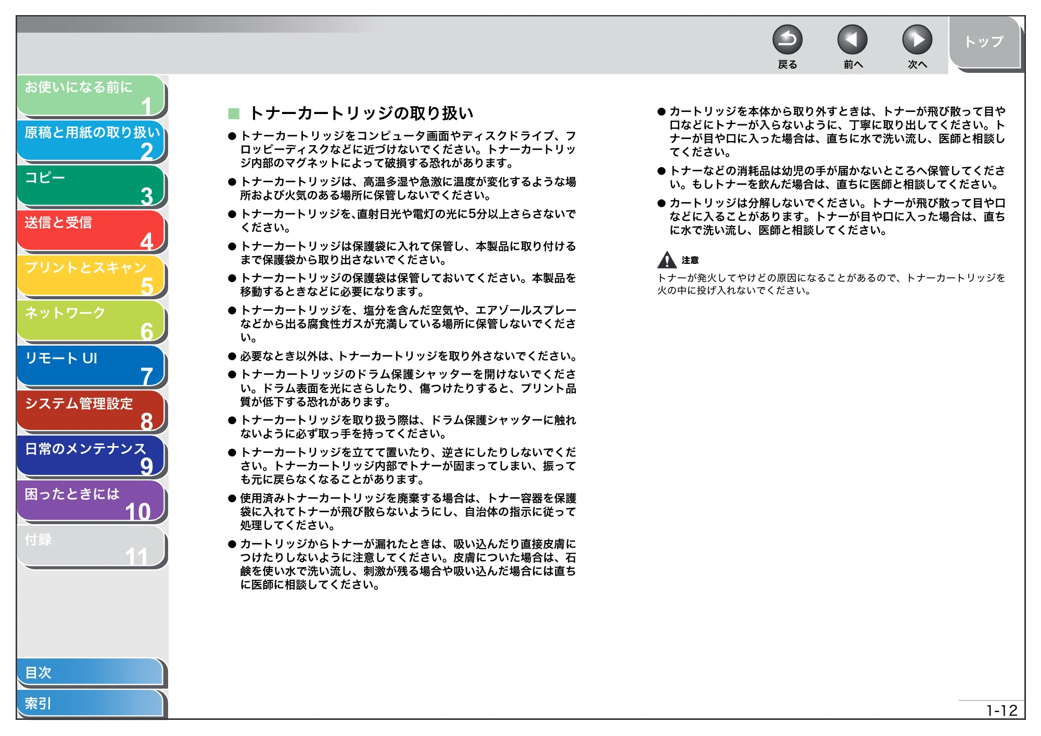This screenshot has height=736, width=1041.
Task: Click the 索引 index button
Action: (x=90, y=703)
